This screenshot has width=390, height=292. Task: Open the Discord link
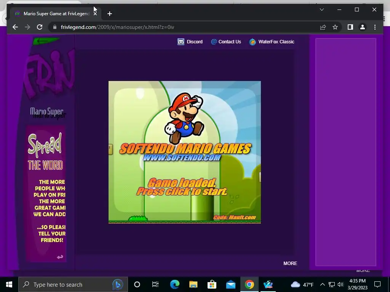click(190, 42)
